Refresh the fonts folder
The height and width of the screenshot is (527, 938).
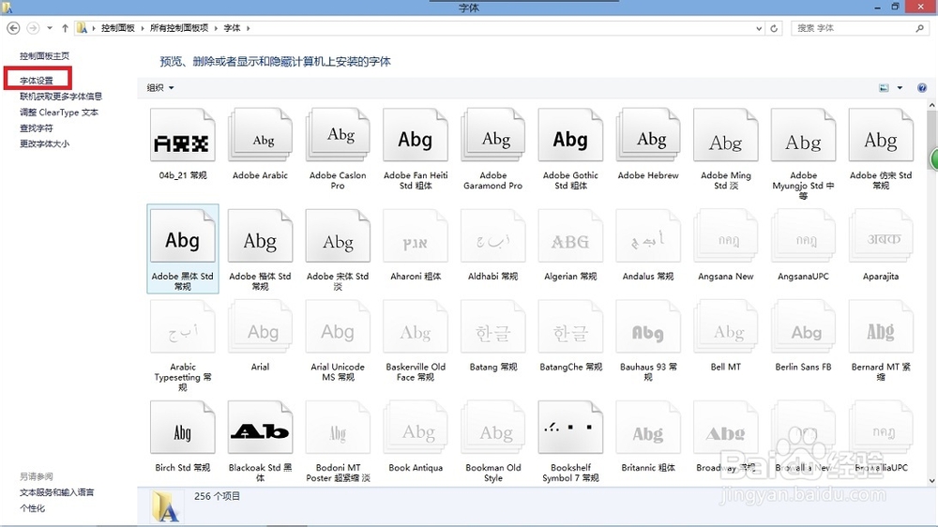click(774, 28)
